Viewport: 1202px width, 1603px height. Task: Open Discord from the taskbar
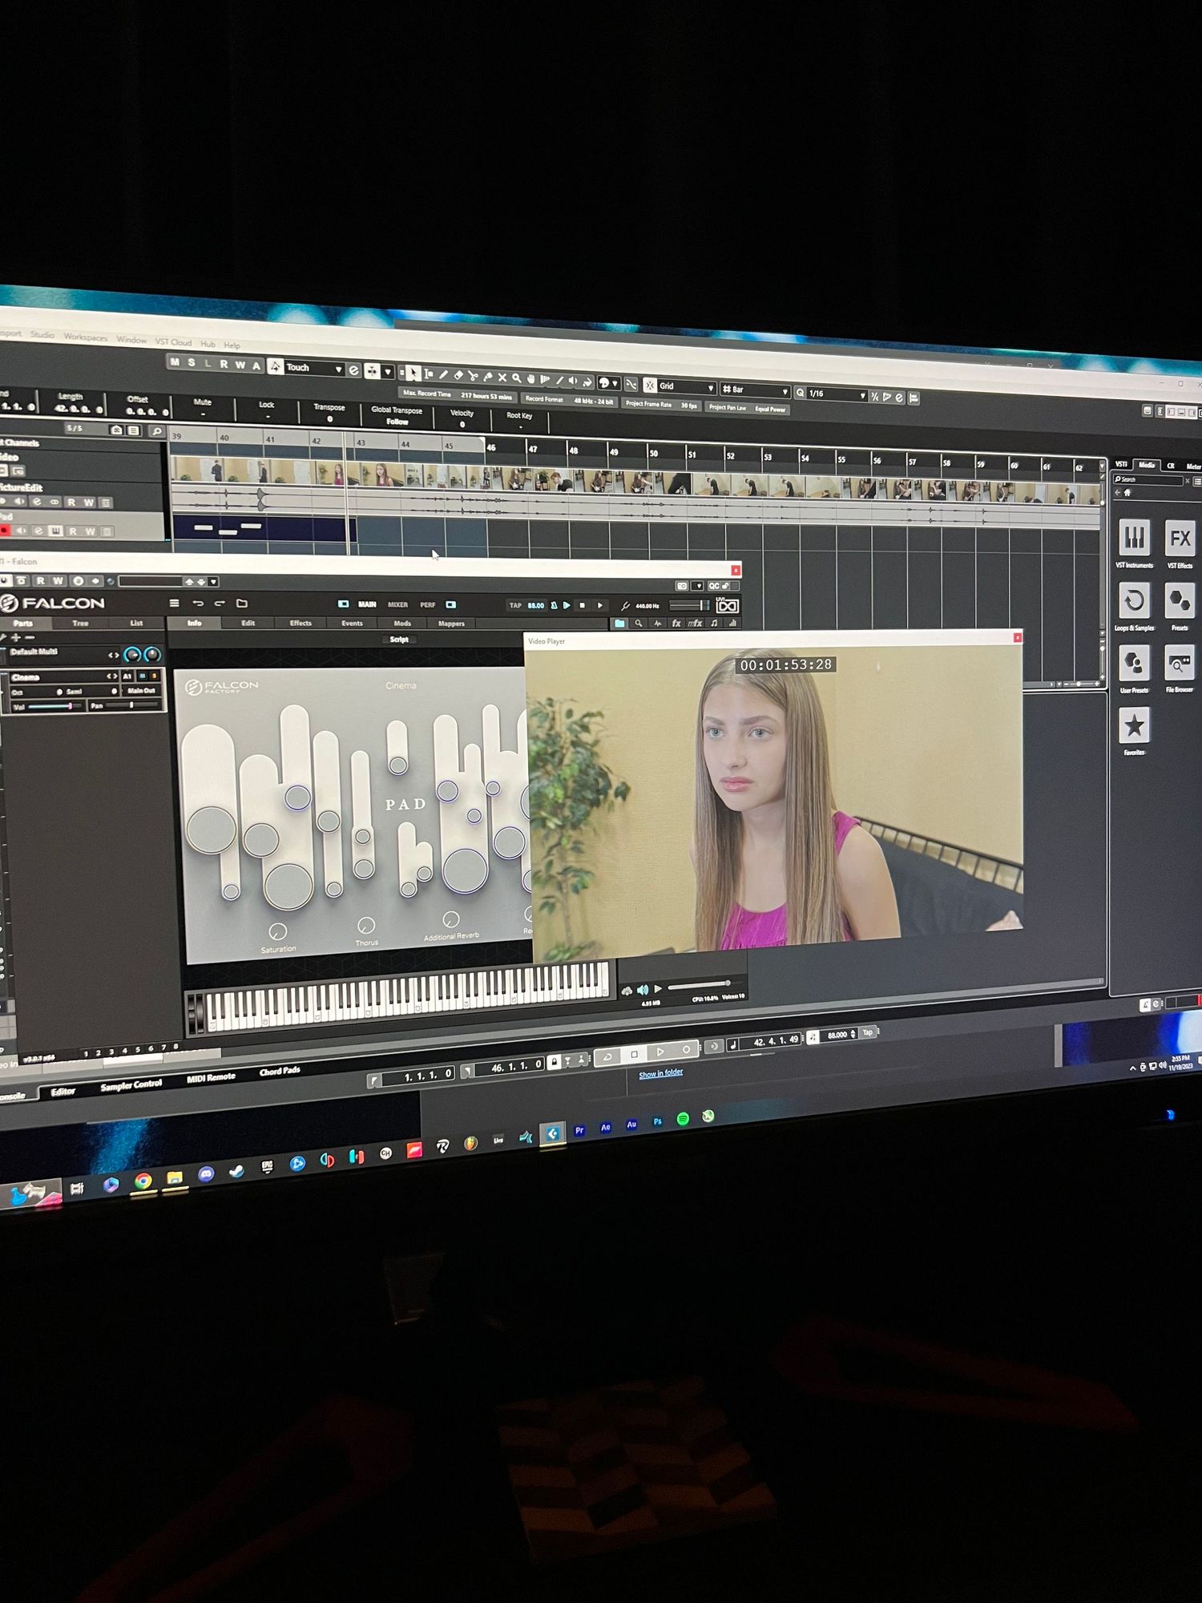[206, 1174]
